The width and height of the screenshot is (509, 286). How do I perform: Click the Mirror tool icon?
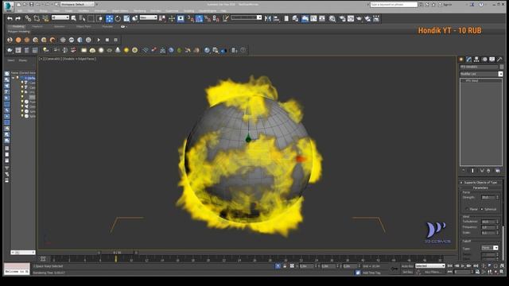(x=268, y=18)
